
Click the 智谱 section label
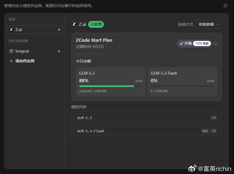[x=12, y=19]
